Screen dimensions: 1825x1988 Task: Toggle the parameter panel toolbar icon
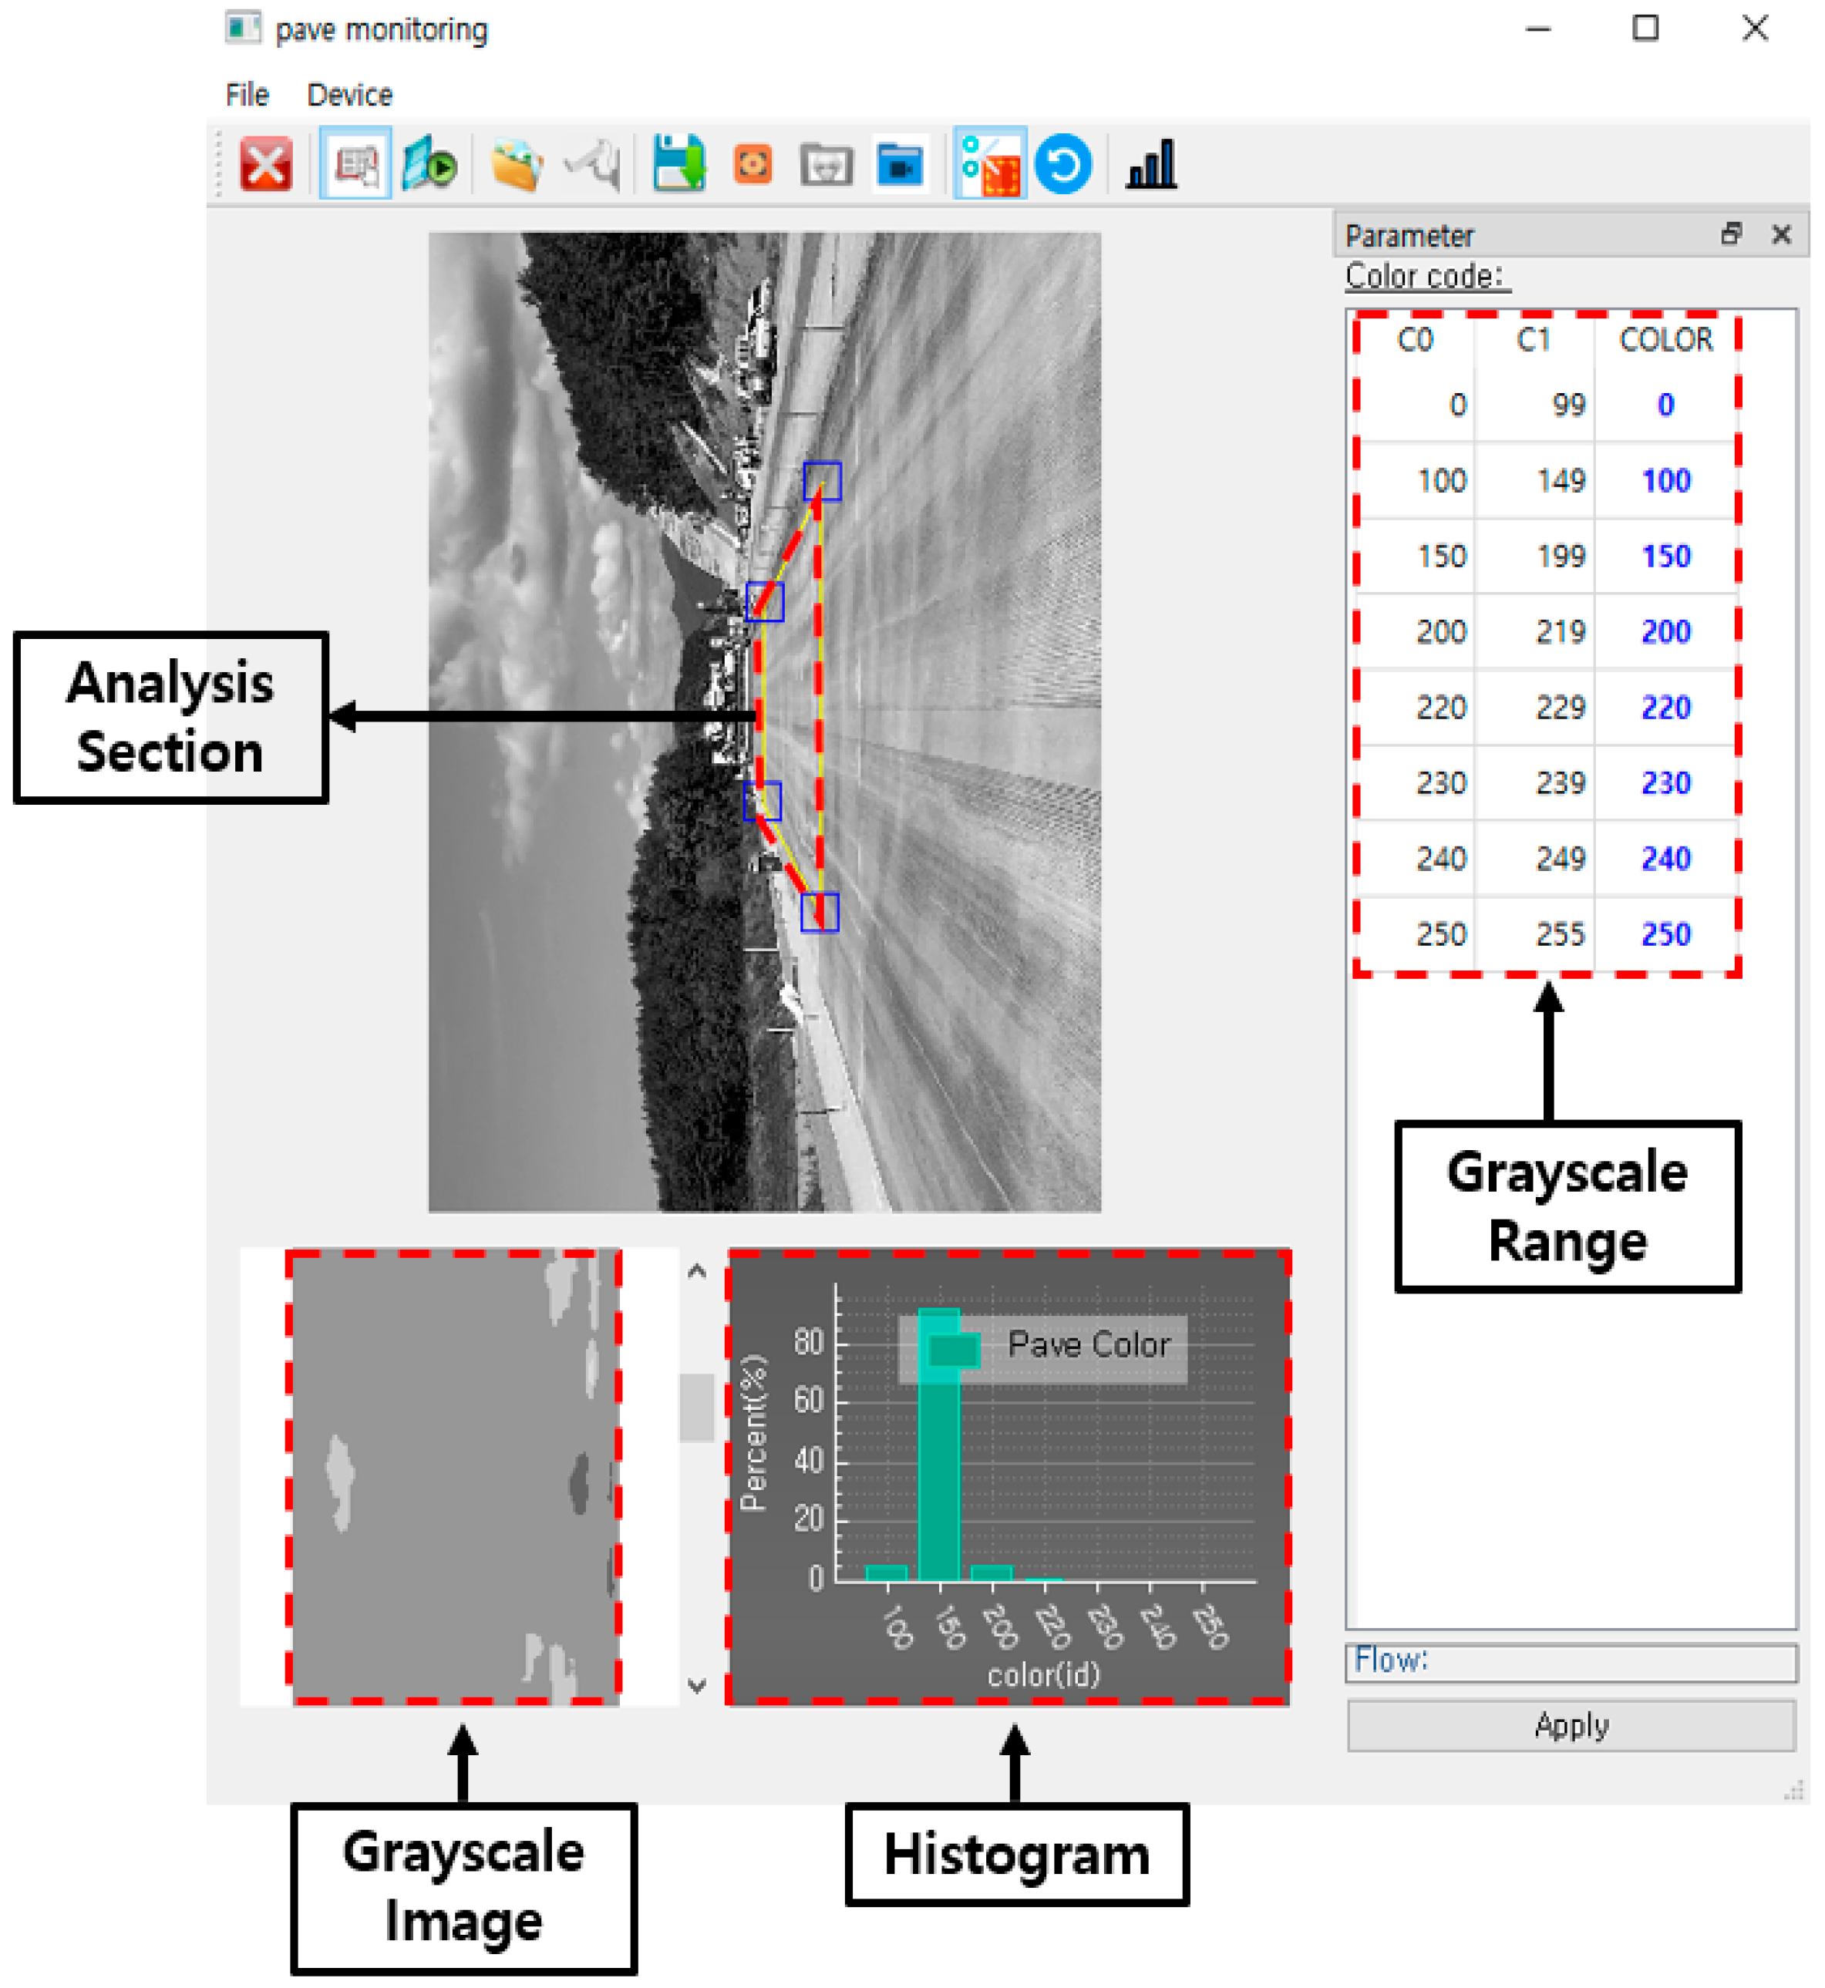pyautogui.click(x=355, y=164)
